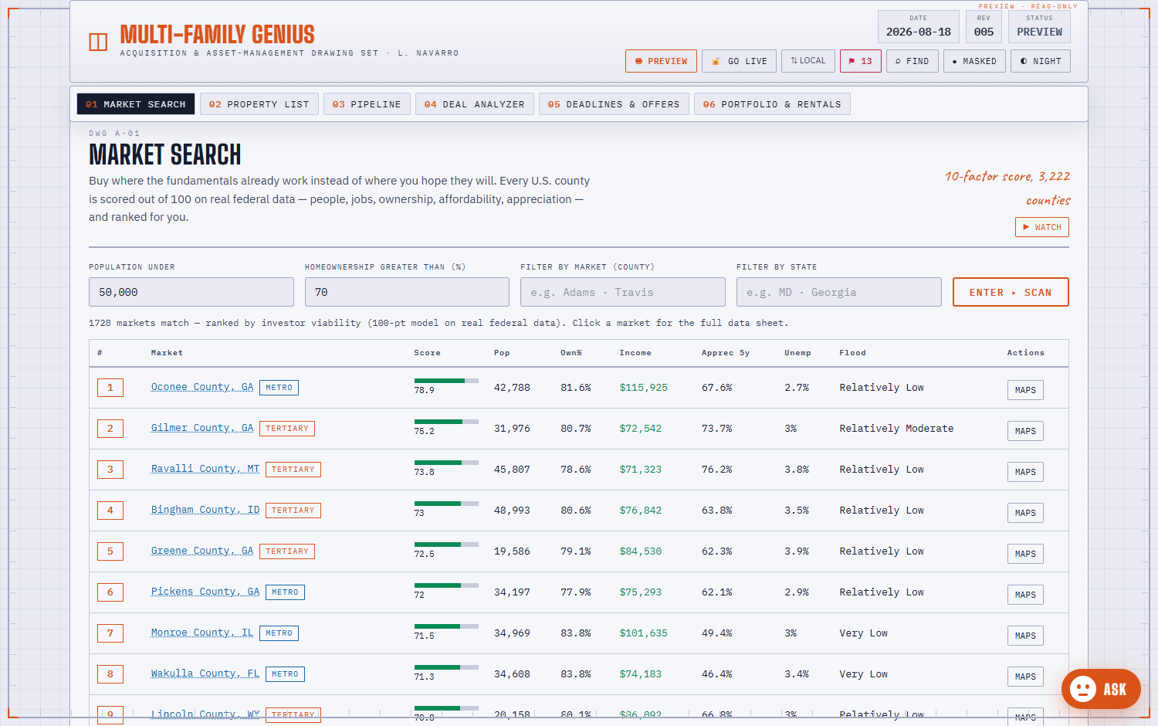Viewport: 1158px width, 726px height.
Task: Click the TERTIARY tag on Gilmer County
Action: (287, 429)
